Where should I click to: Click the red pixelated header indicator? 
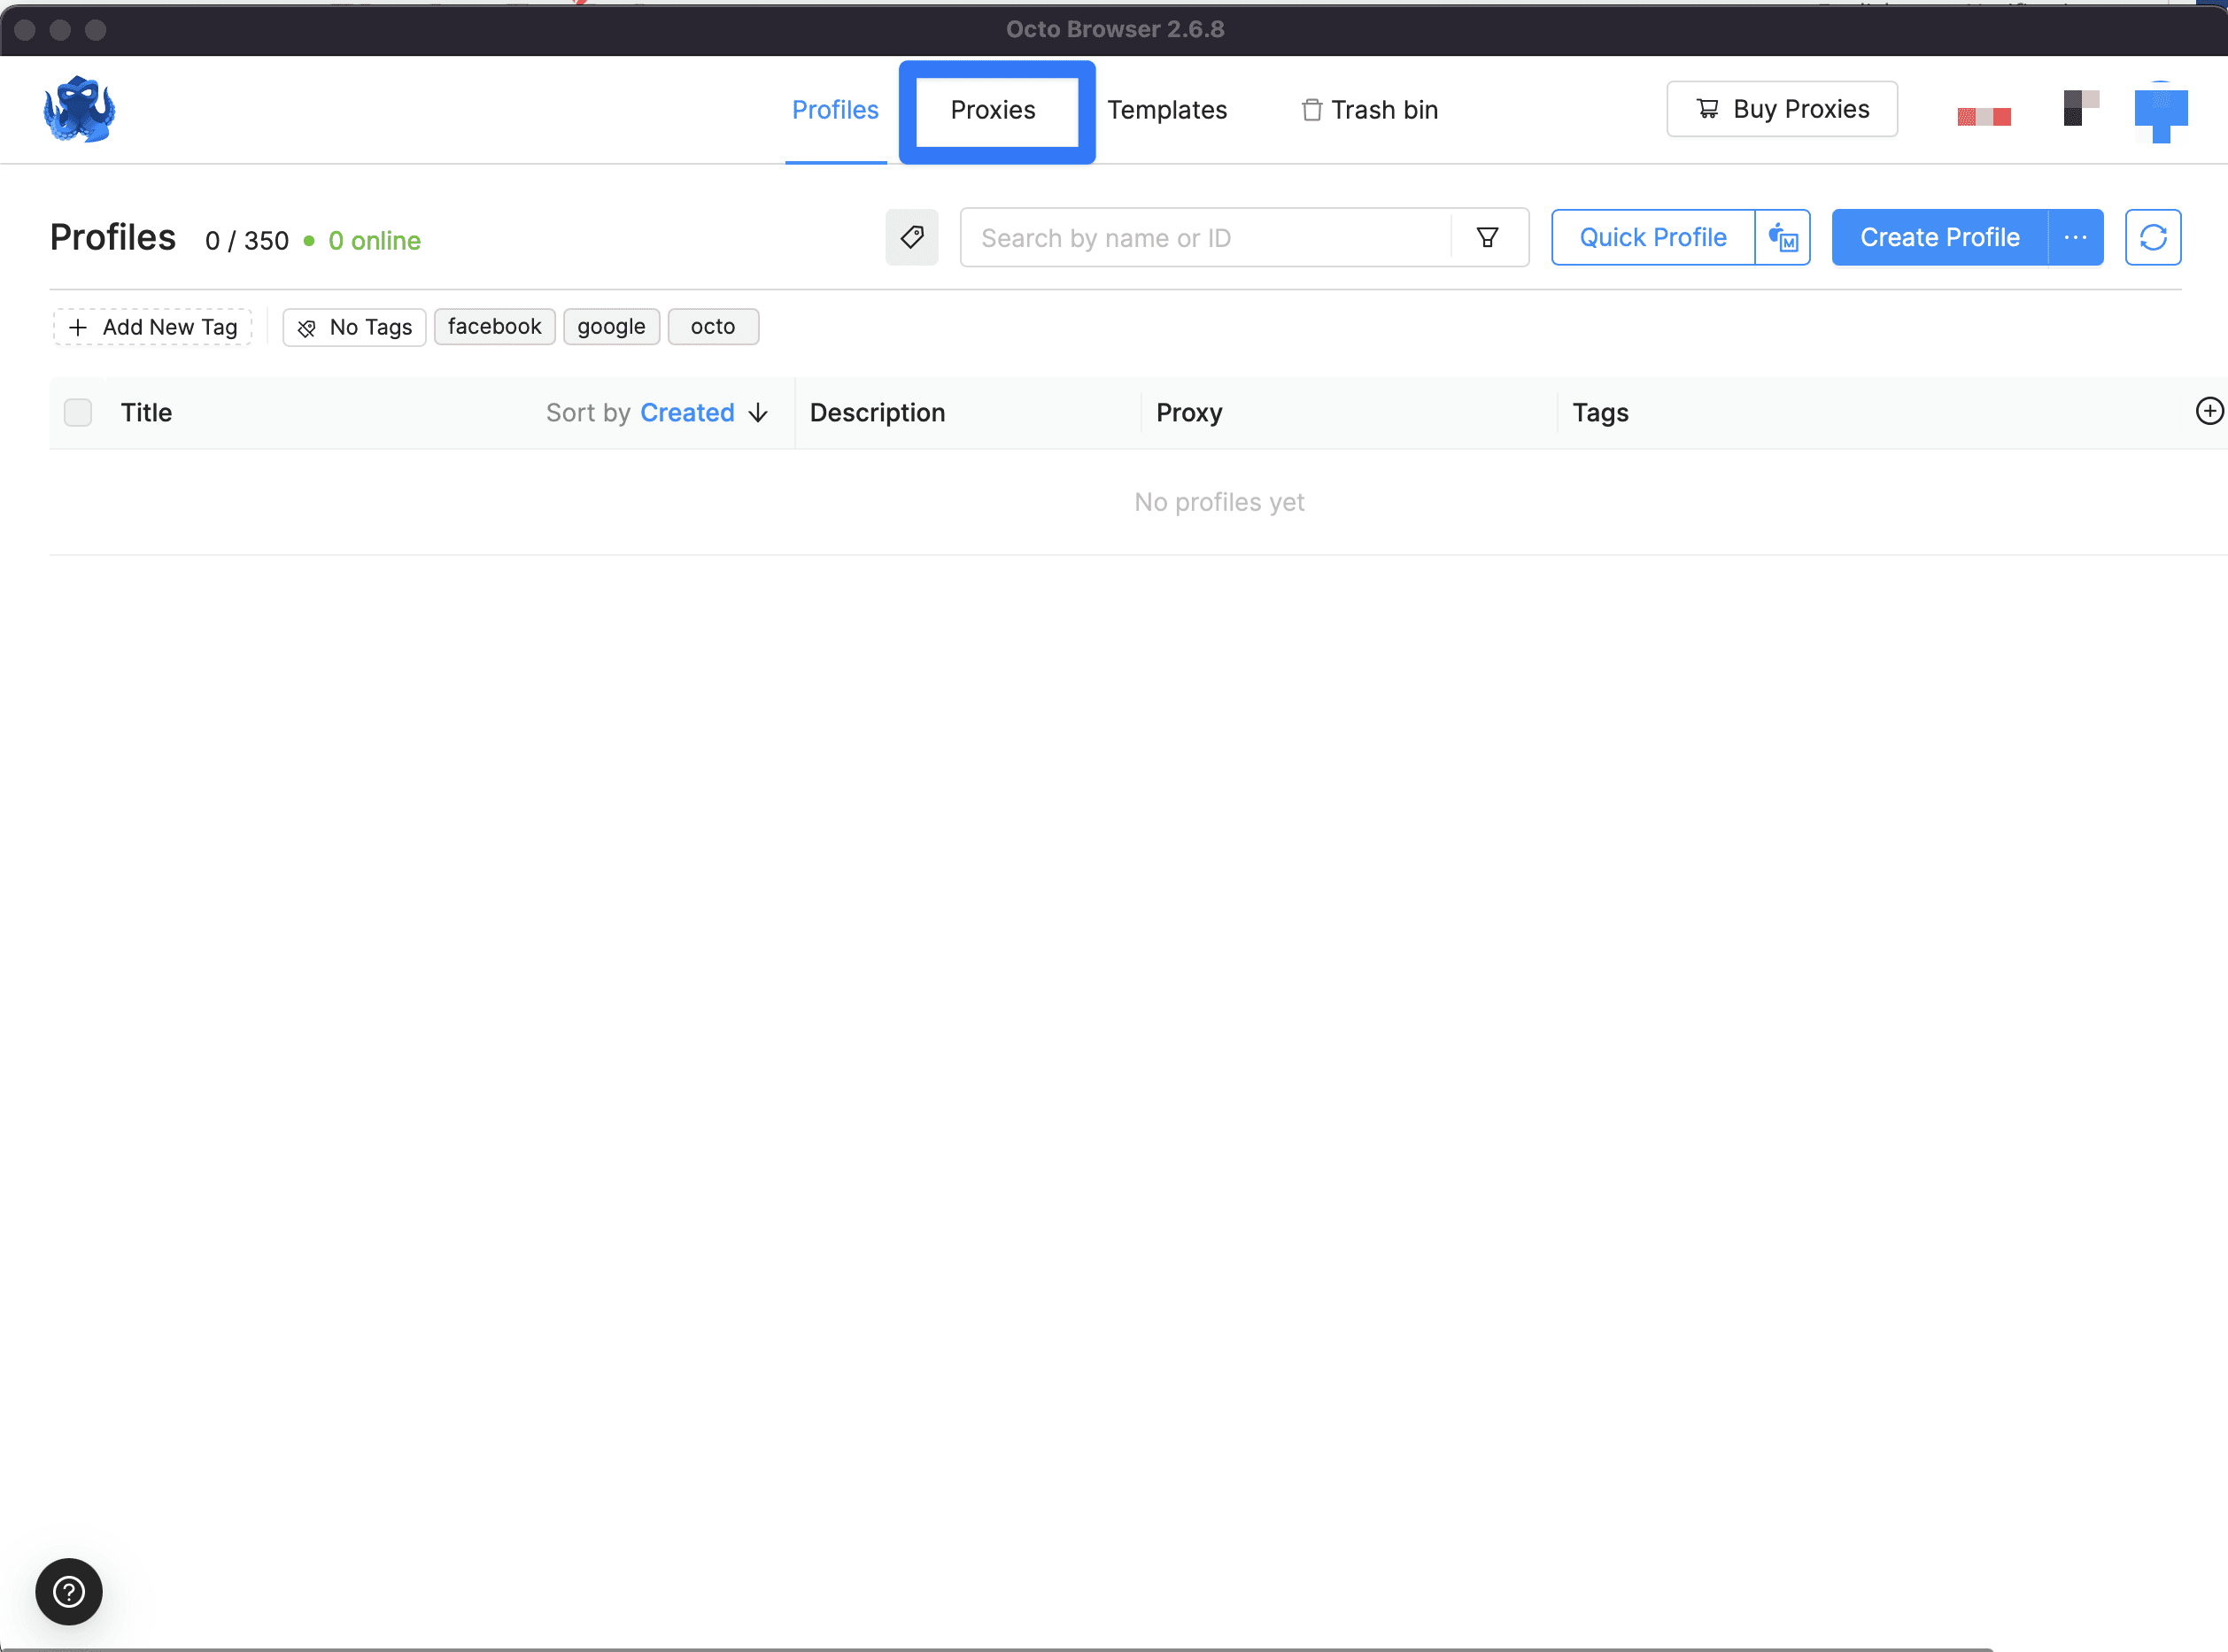pos(1983,117)
